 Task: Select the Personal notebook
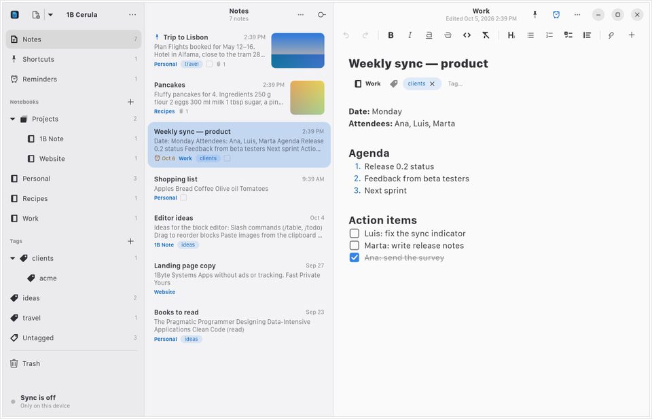pos(73,179)
